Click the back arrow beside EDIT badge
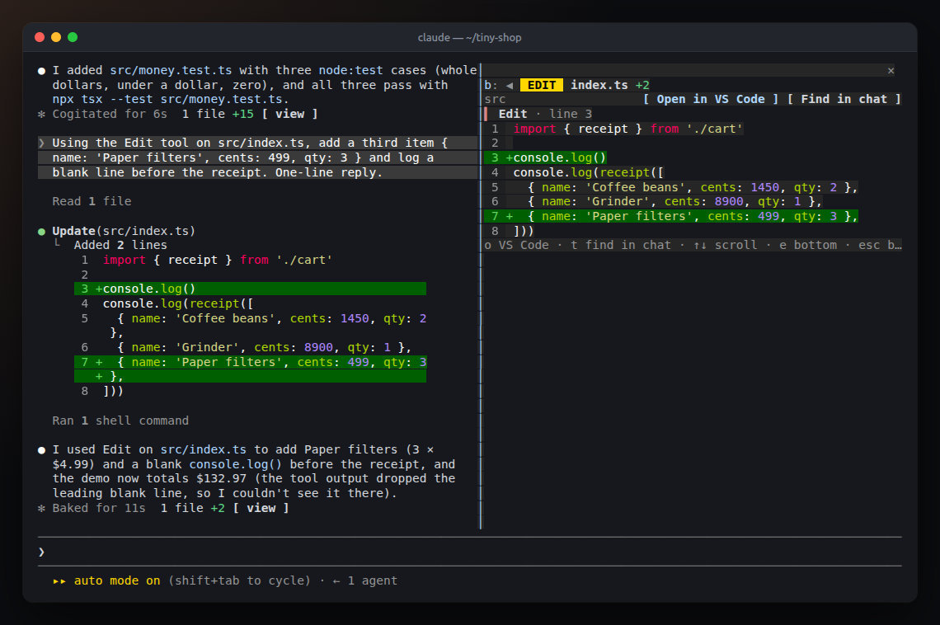This screenshot has width=940, height=625. [x=510, y=85]
